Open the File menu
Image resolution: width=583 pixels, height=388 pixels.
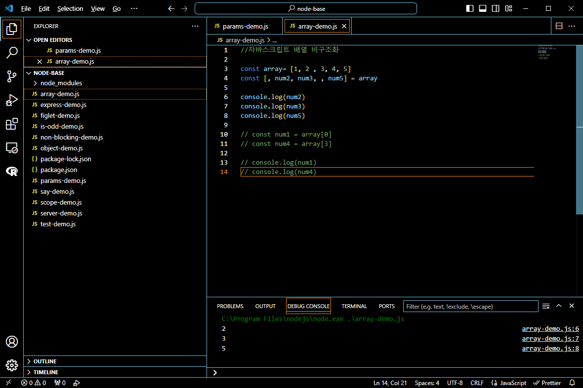[26, 8]
